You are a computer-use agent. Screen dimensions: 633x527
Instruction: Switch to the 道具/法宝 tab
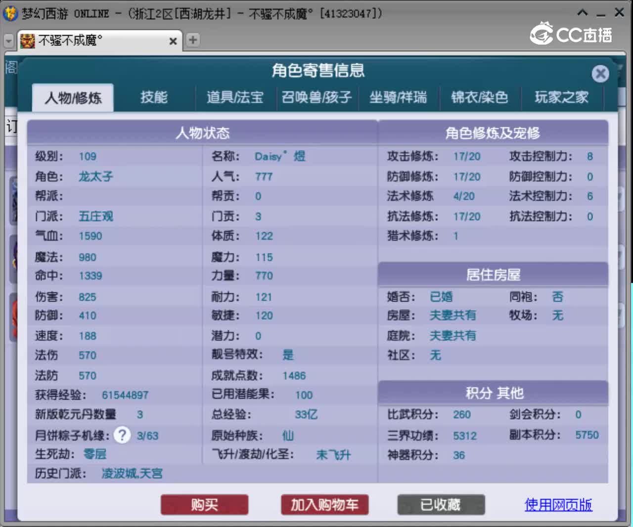click(235, 97)
